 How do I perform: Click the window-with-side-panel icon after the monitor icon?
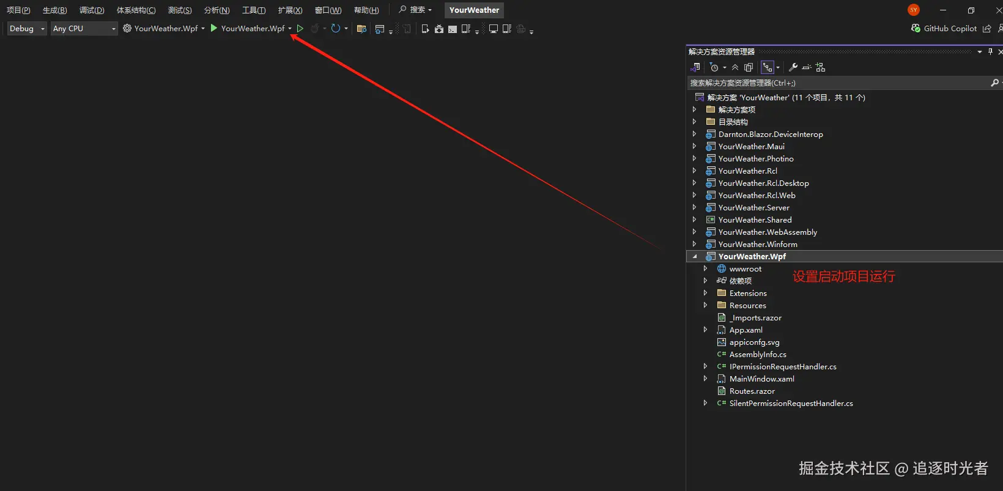coord(507,29)
